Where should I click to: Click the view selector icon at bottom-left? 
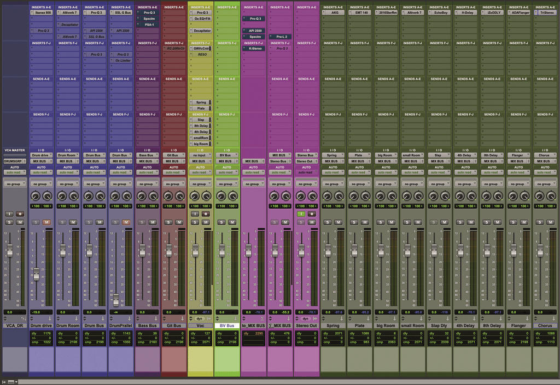click(11, 382)
